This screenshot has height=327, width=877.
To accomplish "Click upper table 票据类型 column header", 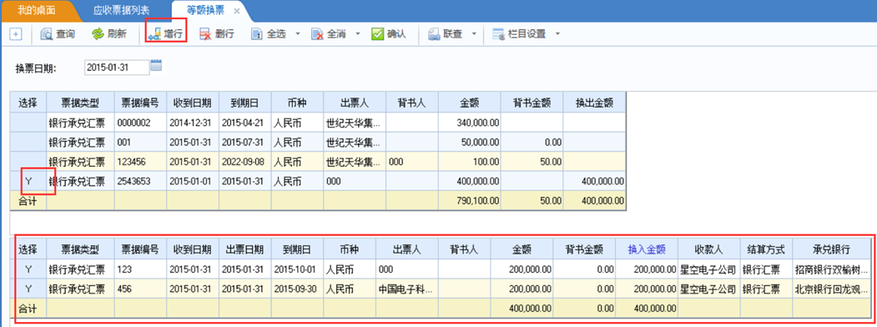I will pos(81,103).
